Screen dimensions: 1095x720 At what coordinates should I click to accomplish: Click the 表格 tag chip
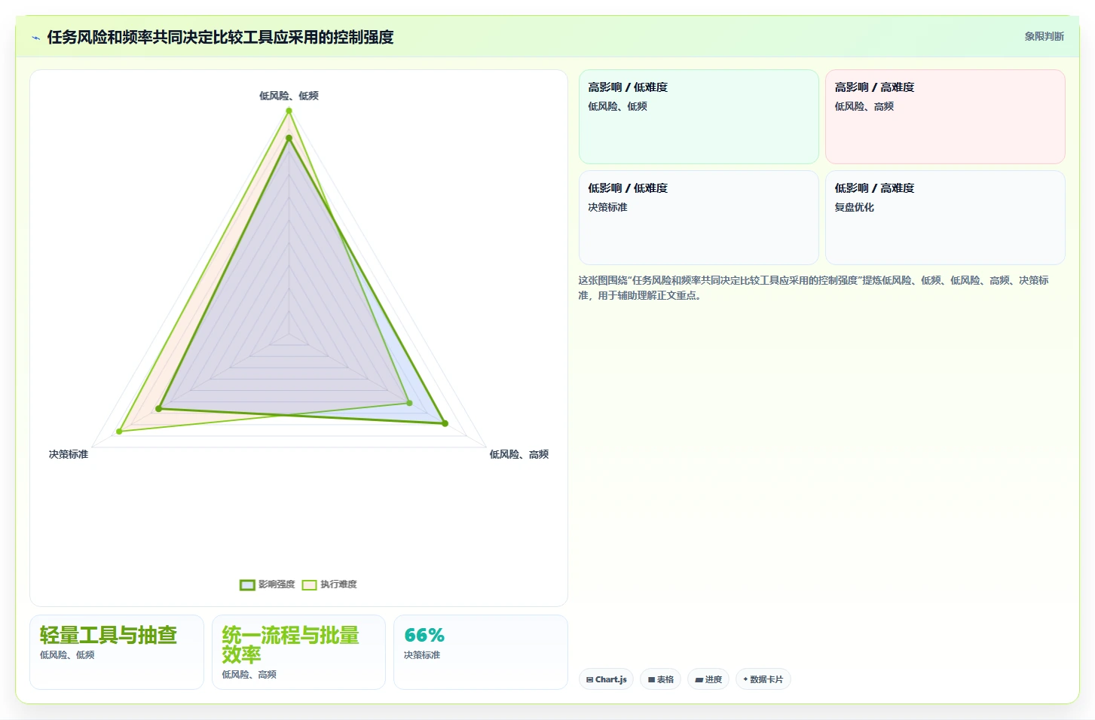[660, 679]
